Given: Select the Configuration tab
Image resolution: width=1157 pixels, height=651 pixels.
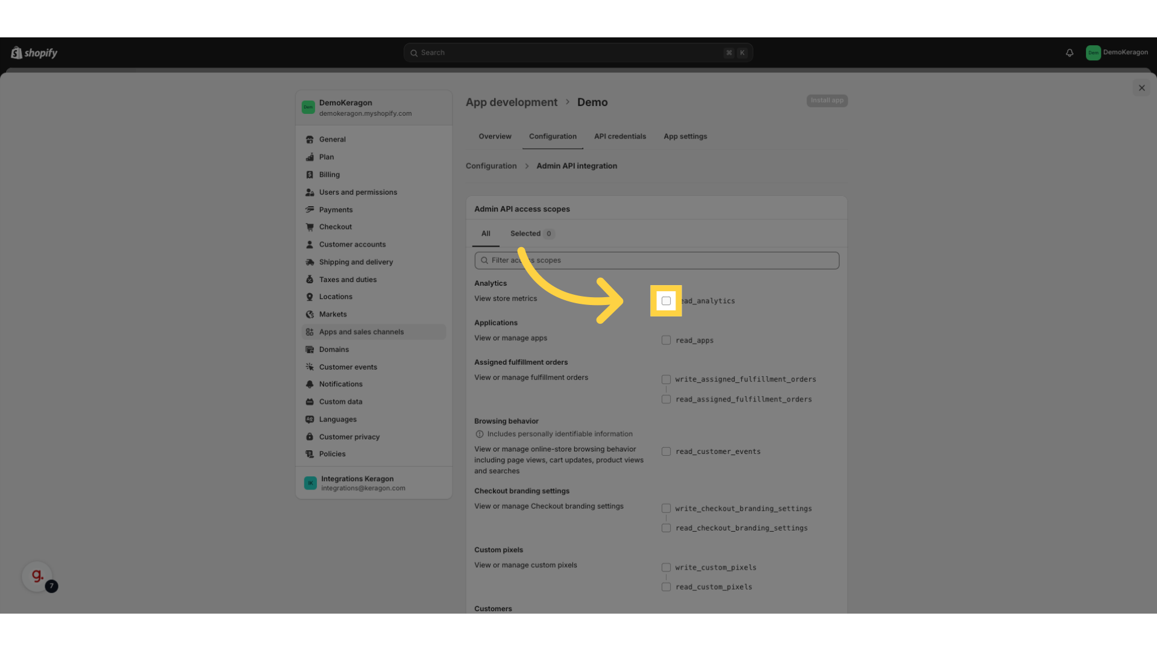Looking at the screenshot, I should (x=553, y=137).
